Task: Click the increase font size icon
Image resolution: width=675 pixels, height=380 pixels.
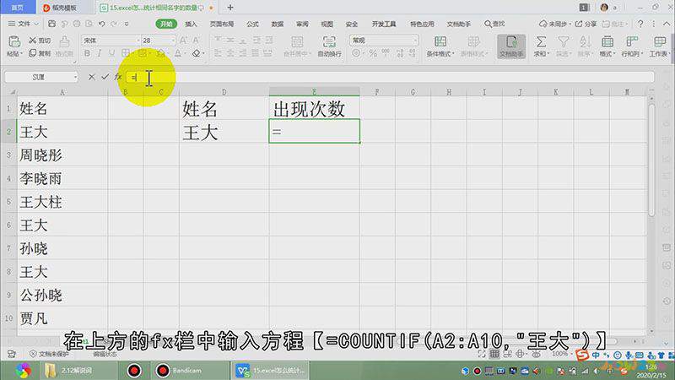Action: [183, 40]
